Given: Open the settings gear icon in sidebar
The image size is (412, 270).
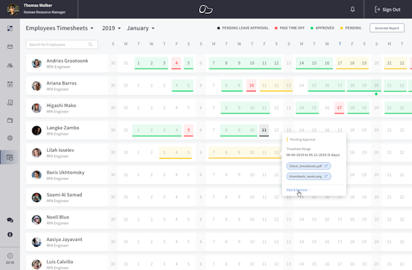Looking at the screenshot, I should pyautogui.click(x=10, y=138).
